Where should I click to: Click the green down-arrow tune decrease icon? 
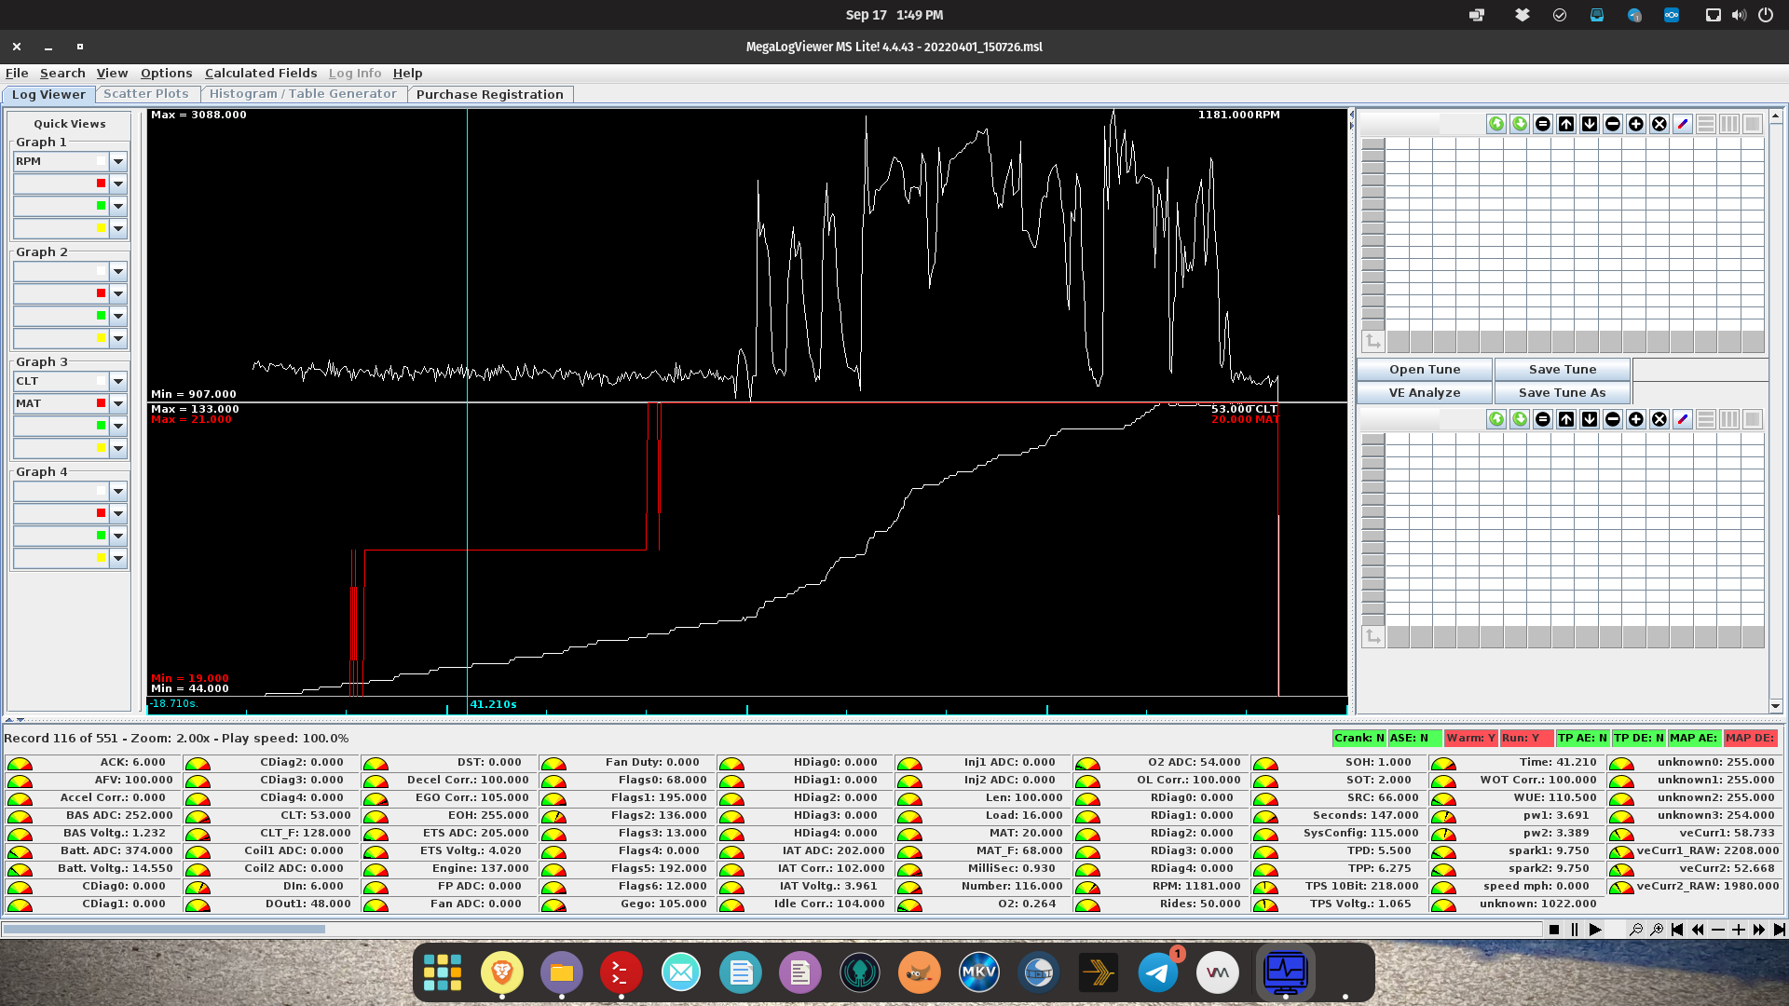tap(1519, 123)
